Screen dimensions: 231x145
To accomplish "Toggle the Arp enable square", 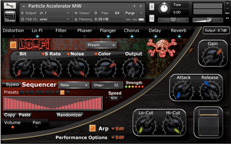I will coord(92,128).
